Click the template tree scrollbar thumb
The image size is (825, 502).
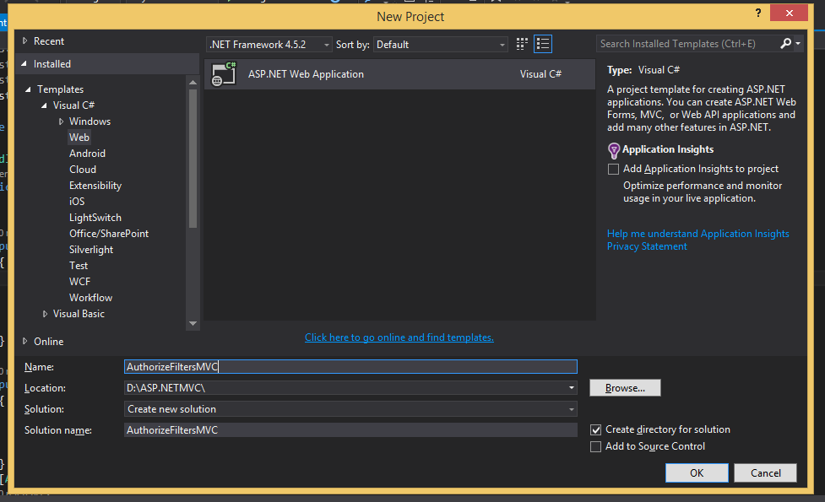pyautogui.click(x=193, y=159)
